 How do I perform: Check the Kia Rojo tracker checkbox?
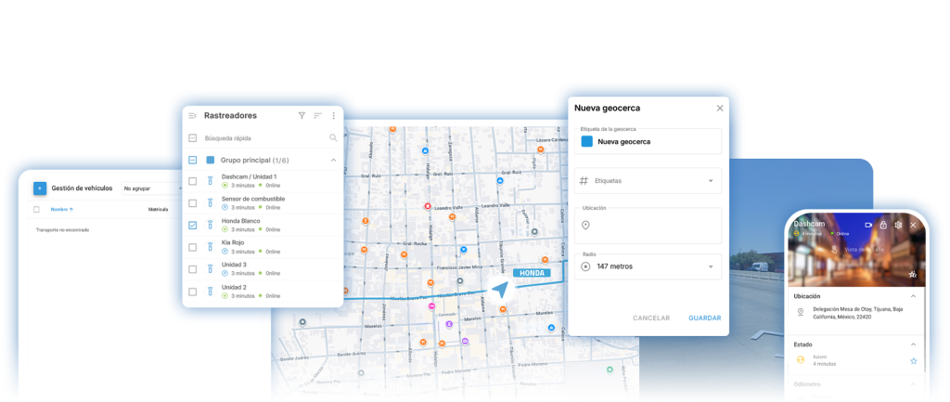click(192, 247)
